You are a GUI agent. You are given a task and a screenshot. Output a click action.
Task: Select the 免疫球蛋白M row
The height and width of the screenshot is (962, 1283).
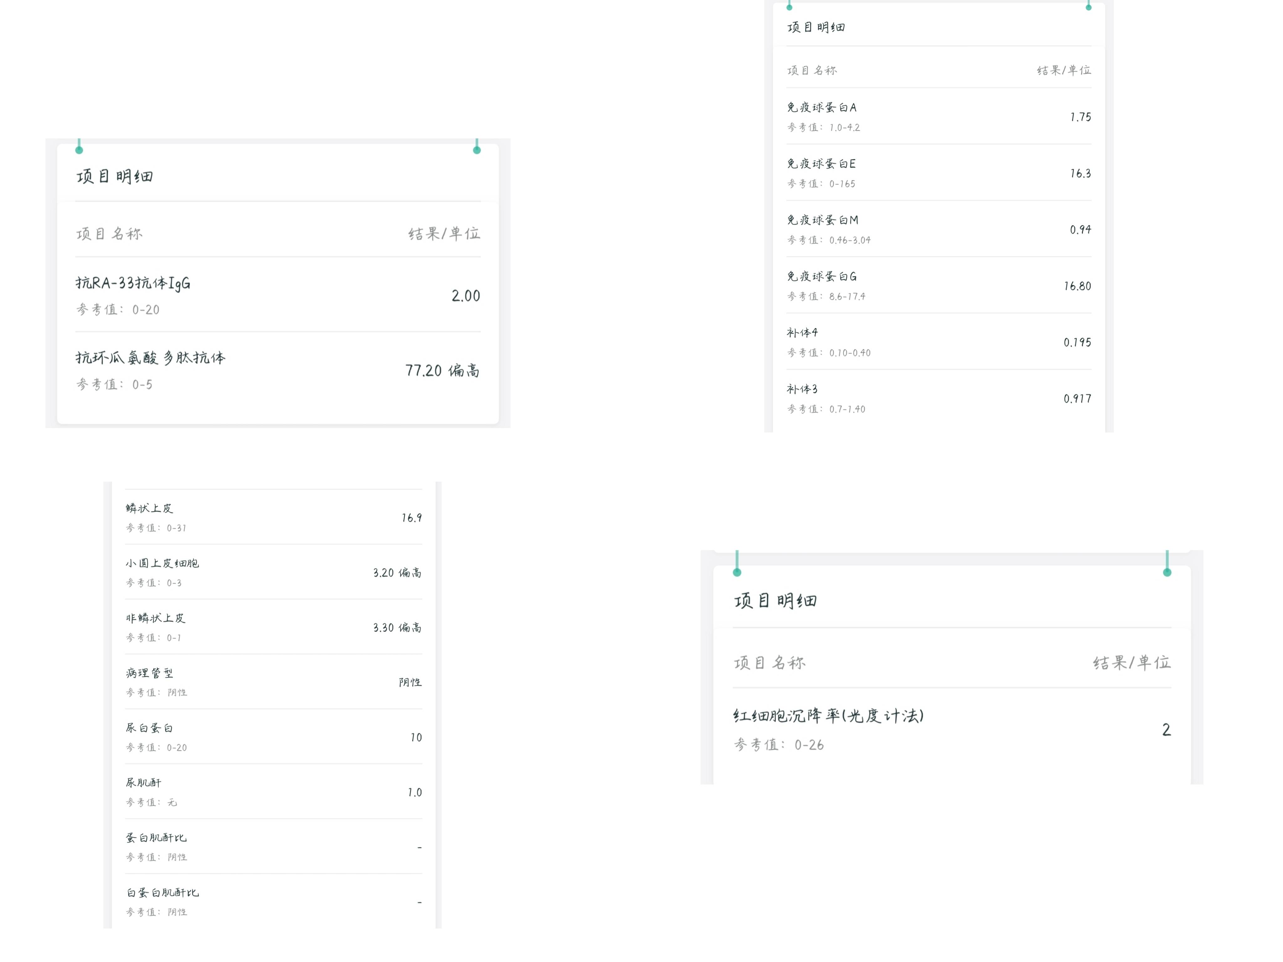pos(938,229)
